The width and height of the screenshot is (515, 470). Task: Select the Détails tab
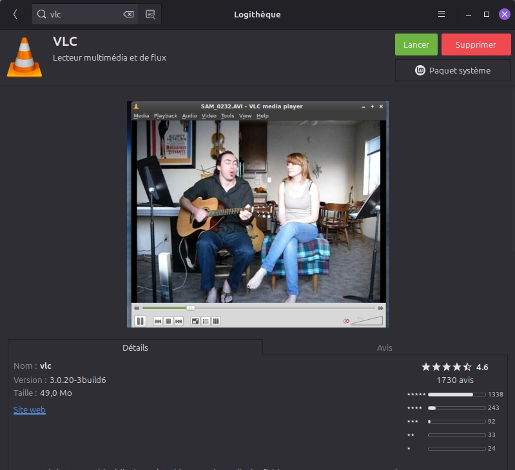click(135, 348)
